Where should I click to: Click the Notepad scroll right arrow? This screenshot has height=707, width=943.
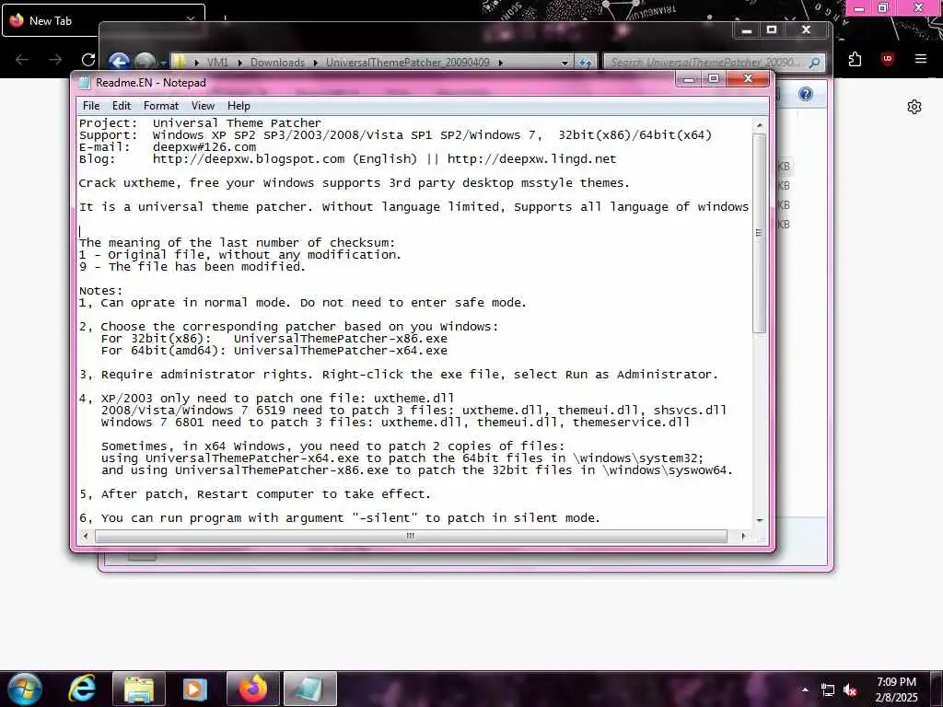click(x=743, y=536)
